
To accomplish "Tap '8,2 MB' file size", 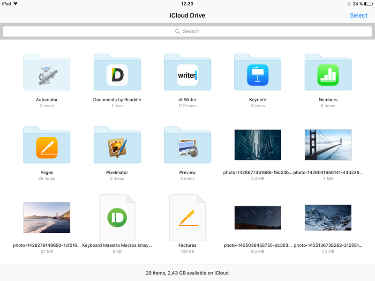I will click(x=258, y=251).
